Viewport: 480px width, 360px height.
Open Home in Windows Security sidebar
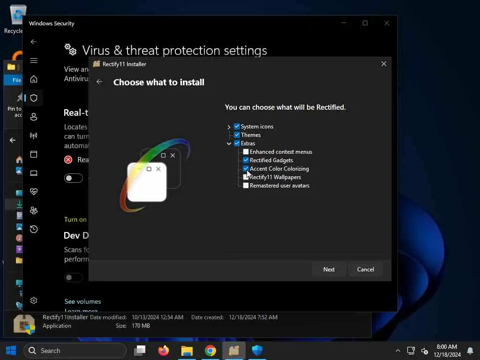34,79
